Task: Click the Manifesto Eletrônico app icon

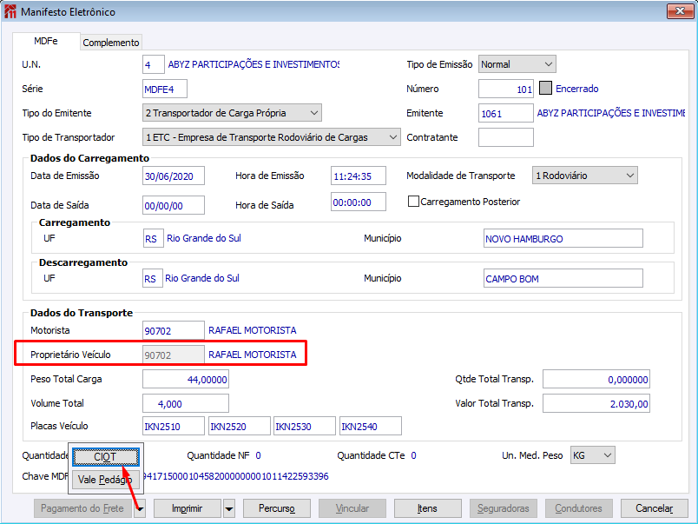Action: click(x=10, y=11)
